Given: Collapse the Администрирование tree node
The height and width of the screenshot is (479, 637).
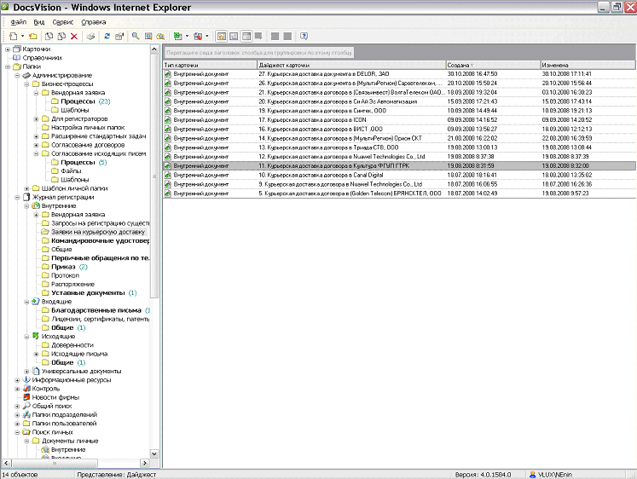Looking at the screenshot, I should (x=15, y=75).
